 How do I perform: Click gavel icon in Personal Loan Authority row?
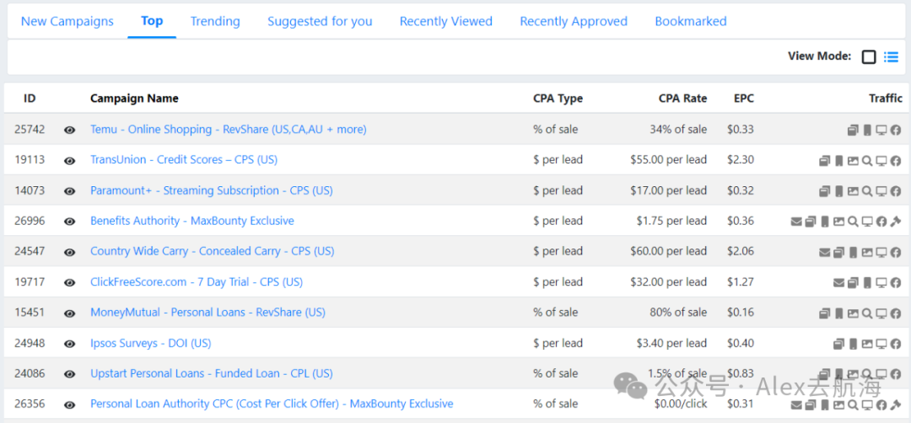896,405
